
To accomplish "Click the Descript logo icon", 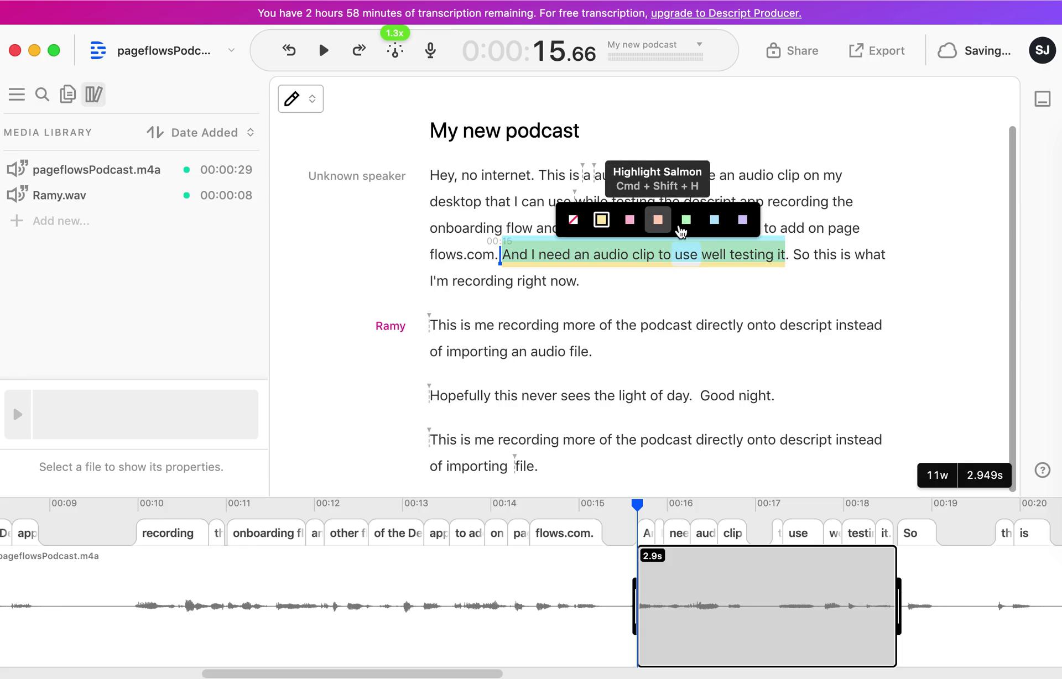I will (x=98, y=50).
